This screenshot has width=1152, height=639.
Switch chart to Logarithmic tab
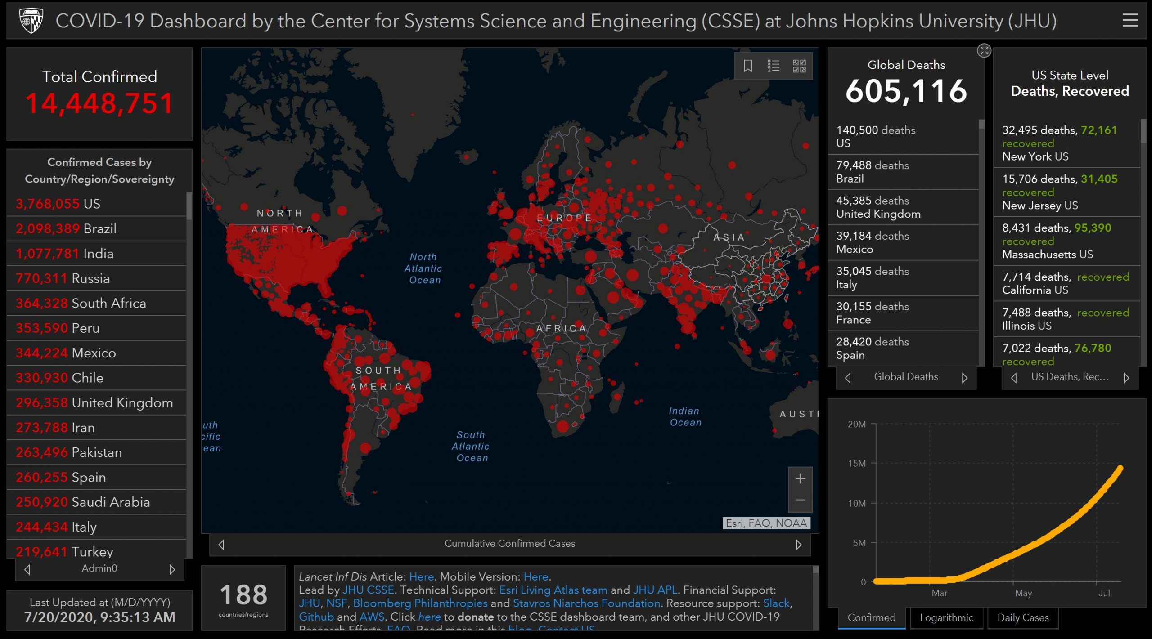(x=946, y=618)
